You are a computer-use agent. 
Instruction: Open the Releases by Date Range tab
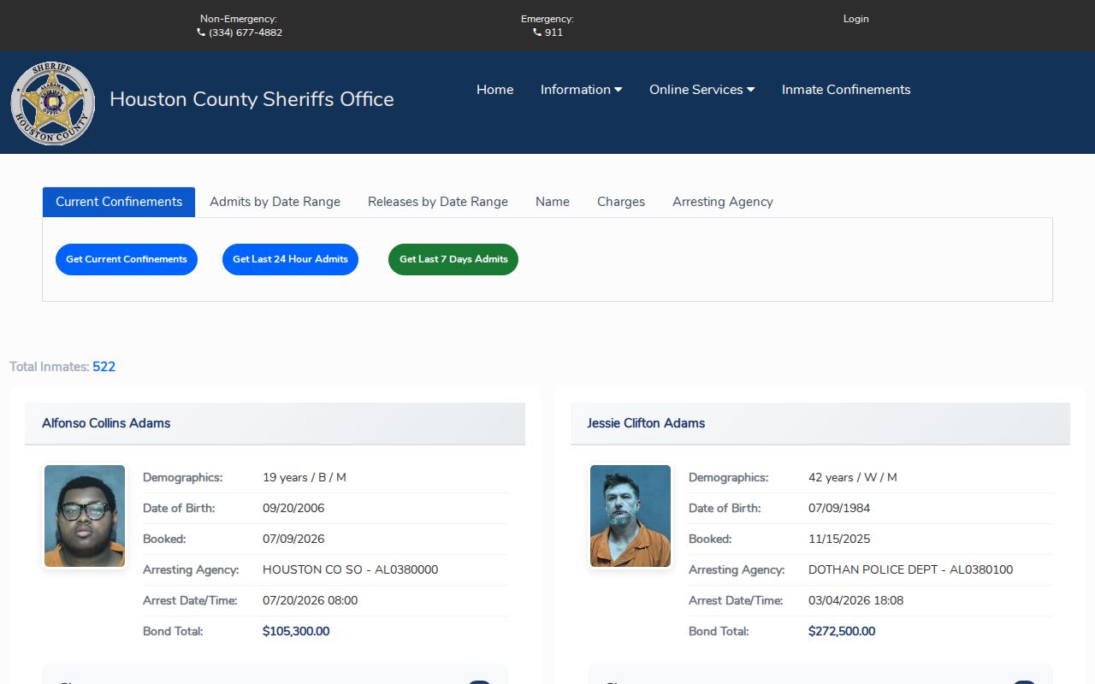[x=438, y=202]
